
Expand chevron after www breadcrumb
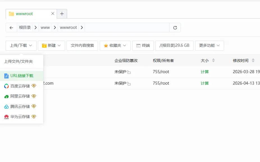tap(55, 27)
